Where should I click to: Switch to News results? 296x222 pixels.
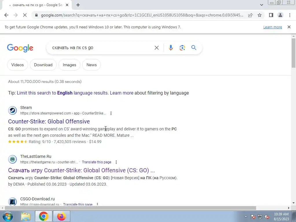(x=91, y=65)
